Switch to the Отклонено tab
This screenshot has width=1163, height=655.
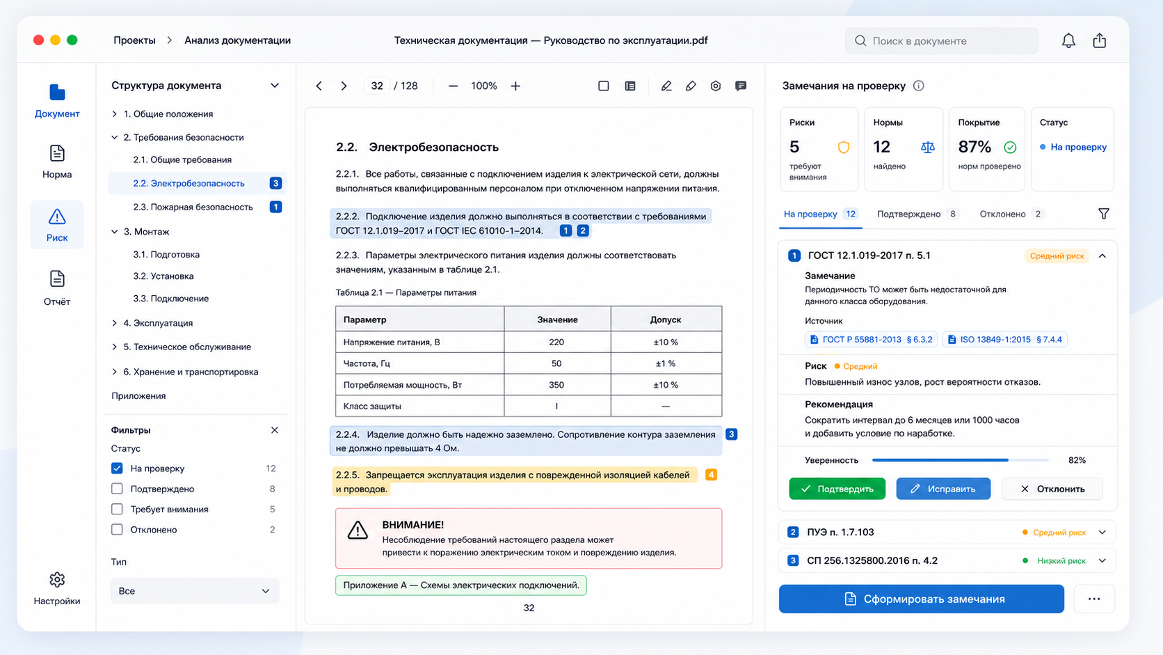[1011, 214]
